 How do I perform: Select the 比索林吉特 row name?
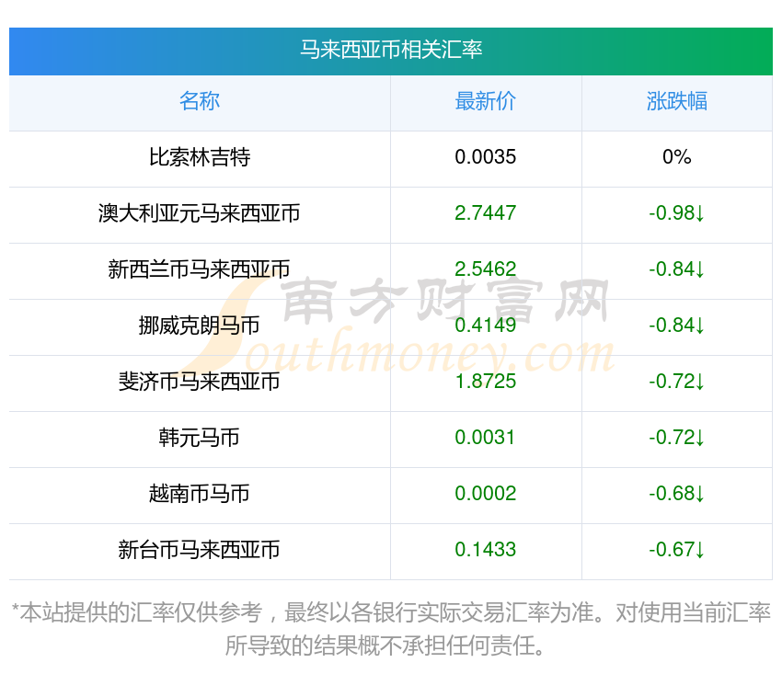pyautogui.click(x=200, y=157)
